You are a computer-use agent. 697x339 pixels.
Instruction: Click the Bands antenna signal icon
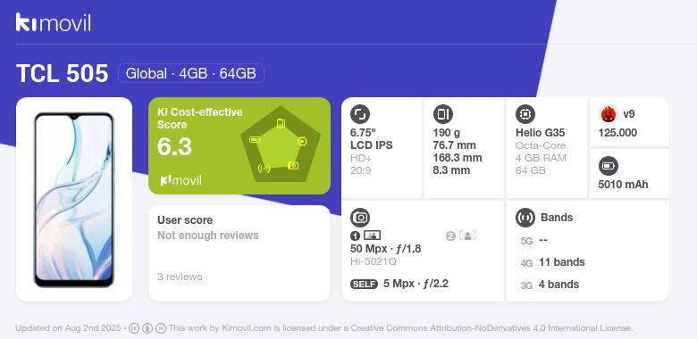pos(525,218)
